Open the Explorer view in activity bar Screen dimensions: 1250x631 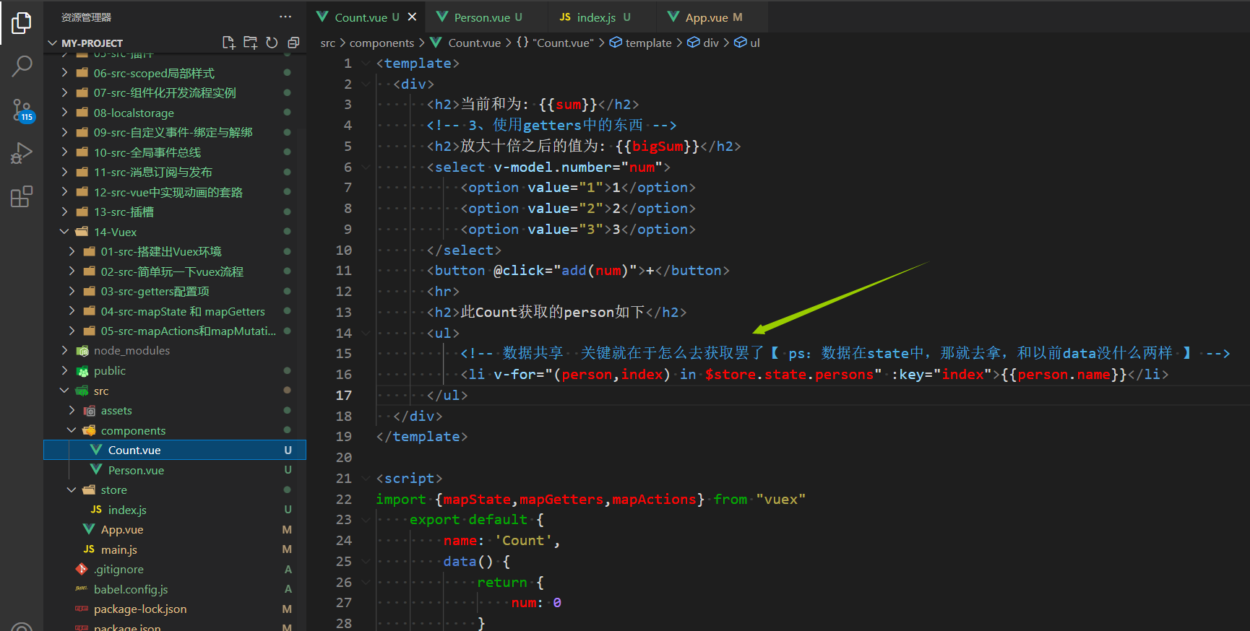pos(22,23)
